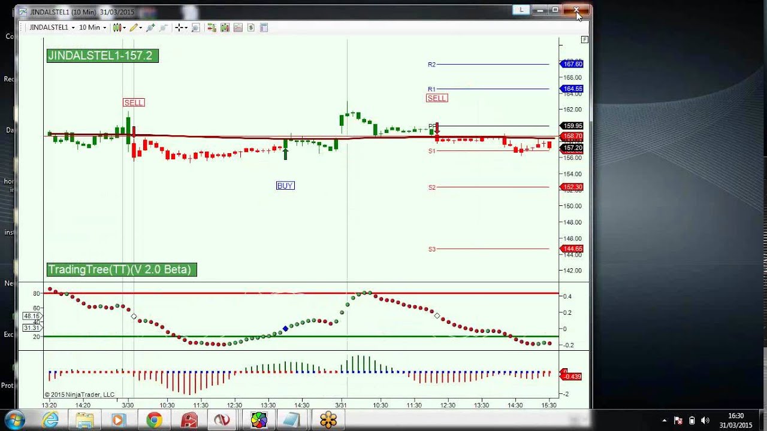Click the 31.31 oscillator value label
This screenshot has width=767, height=431.
(31, 327)
